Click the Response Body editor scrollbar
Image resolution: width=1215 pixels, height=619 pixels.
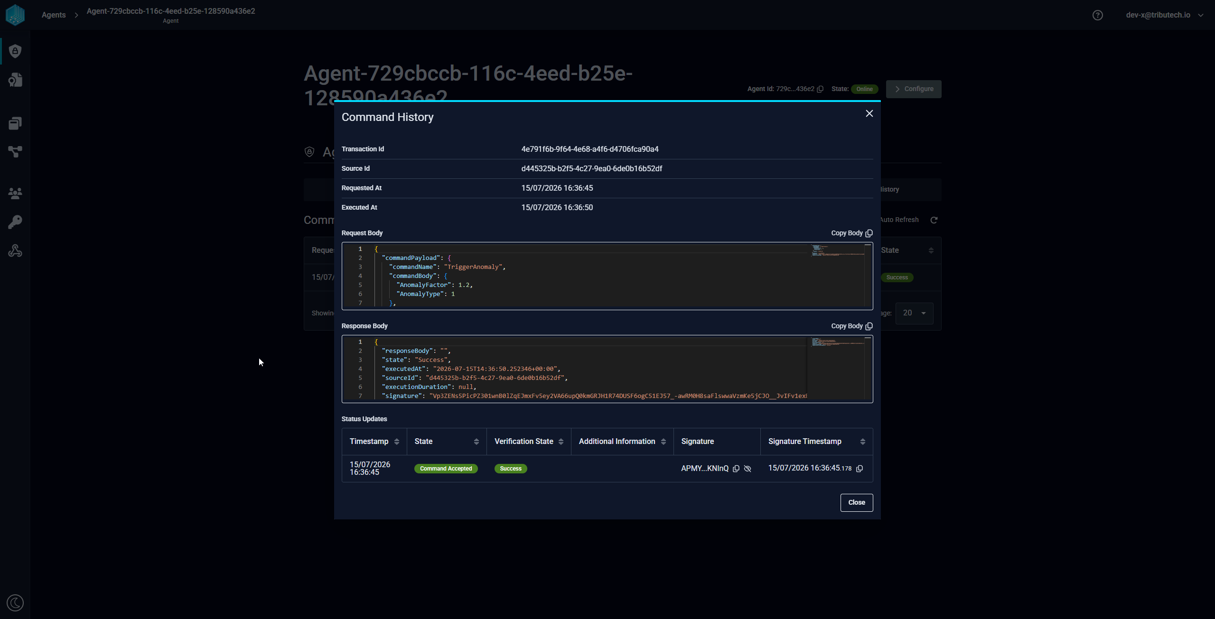pos(868,368)
